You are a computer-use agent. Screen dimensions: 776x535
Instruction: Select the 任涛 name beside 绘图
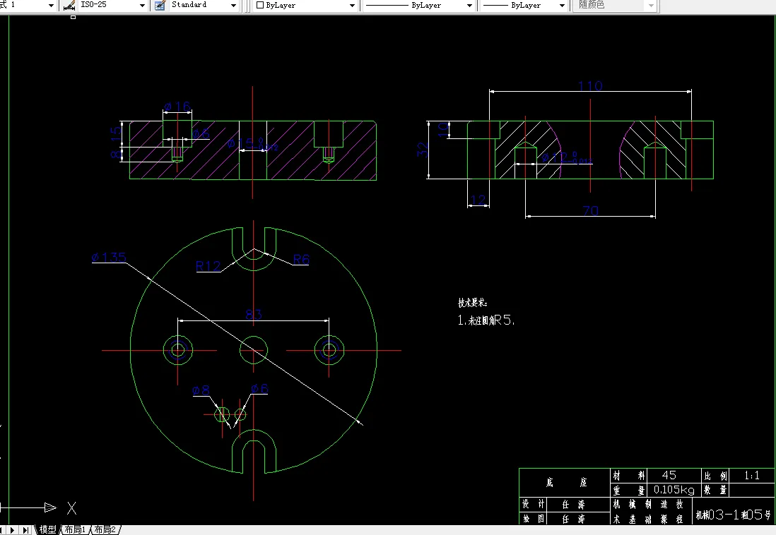point(573,519)
